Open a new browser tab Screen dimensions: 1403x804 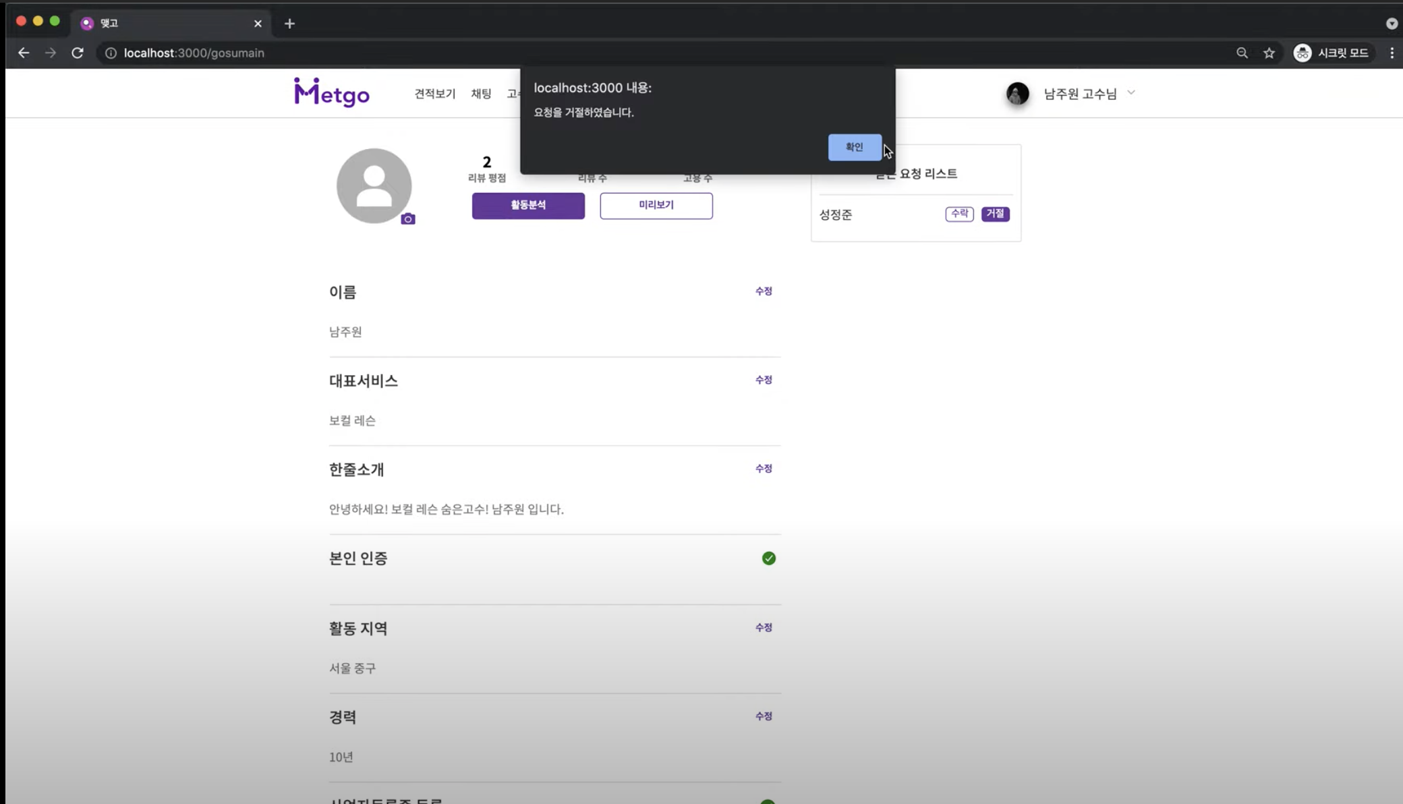(289, 24)
